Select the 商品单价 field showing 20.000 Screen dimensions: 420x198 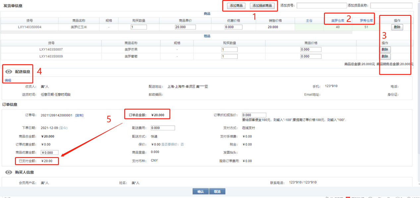[x=185, y=27]
